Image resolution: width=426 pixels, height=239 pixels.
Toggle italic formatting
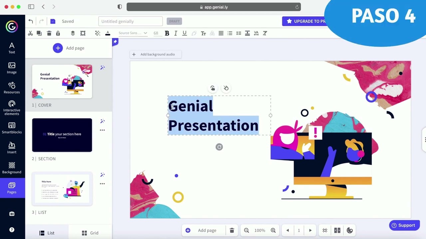pos(176,33)
